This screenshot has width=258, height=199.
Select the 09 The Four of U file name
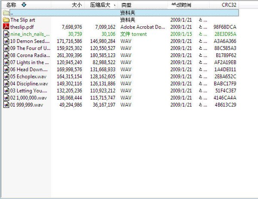tap(30, 48)
